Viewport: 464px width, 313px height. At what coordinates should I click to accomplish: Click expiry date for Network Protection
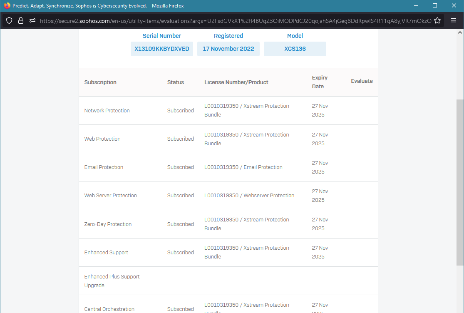pos(320,110)
